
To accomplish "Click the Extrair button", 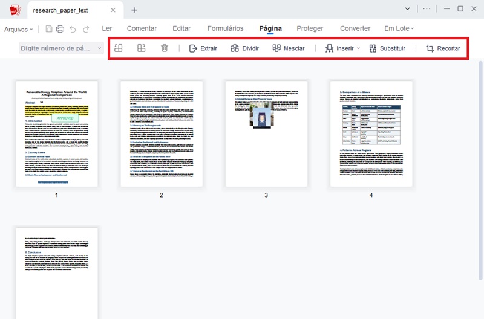I will tap(203, 48).
